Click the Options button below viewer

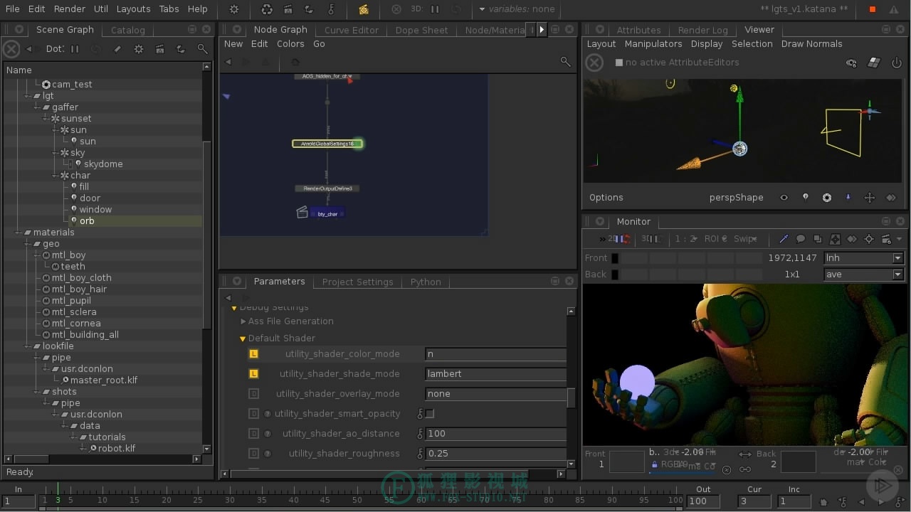coord(606,198)
